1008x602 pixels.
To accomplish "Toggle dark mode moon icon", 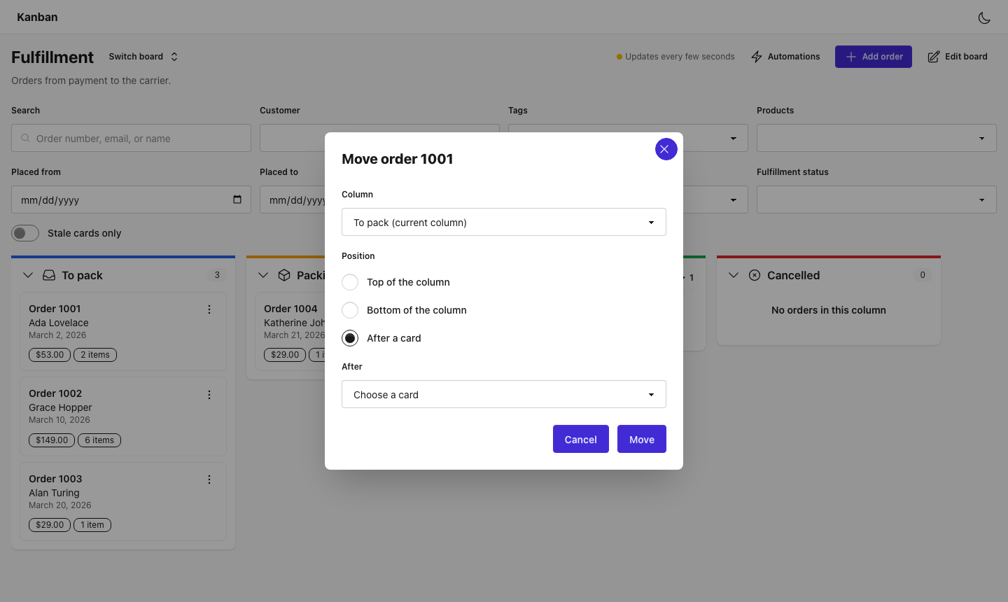I will pos(984,17).
